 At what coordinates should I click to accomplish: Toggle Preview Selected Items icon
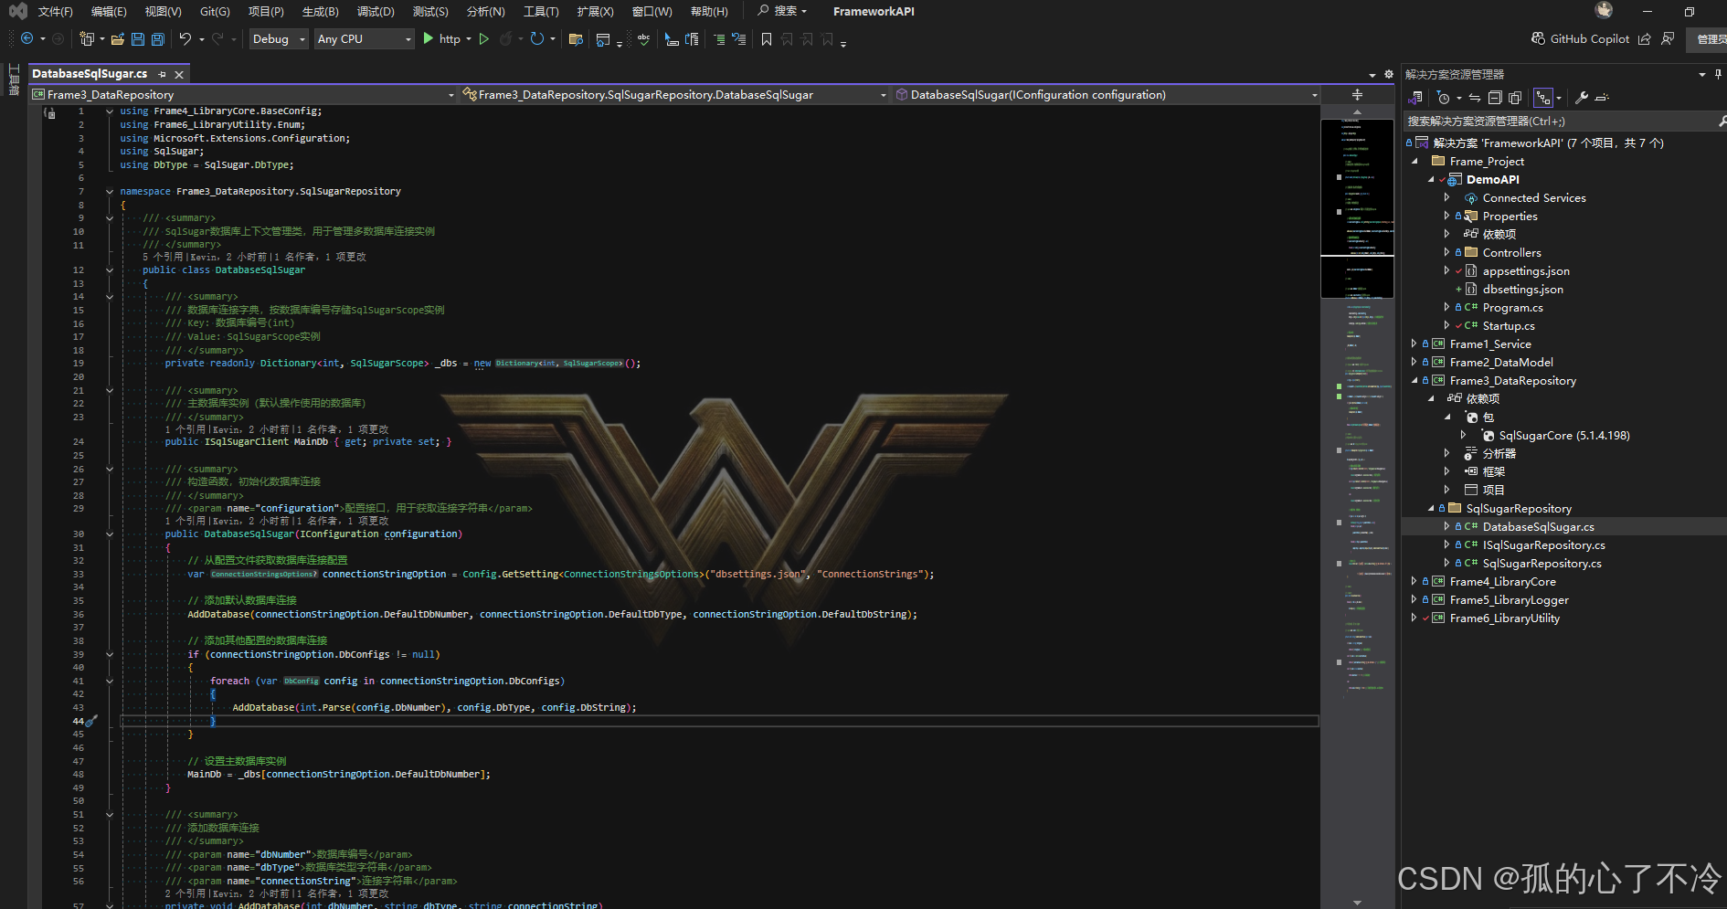tap(1602, 98)
